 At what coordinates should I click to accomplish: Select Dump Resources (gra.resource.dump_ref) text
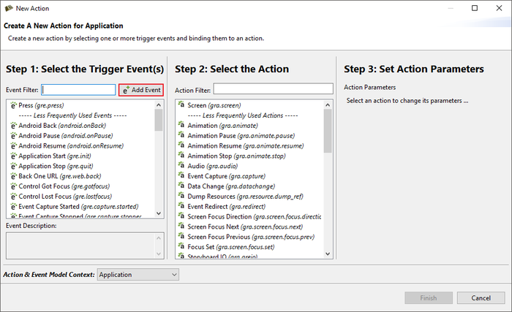(x=245, y=197)
